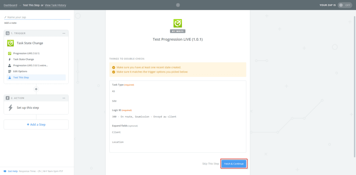Viewport: 356px width, 175px height.
Task: Click the Expand fields value Client
Action: (116, 132)
